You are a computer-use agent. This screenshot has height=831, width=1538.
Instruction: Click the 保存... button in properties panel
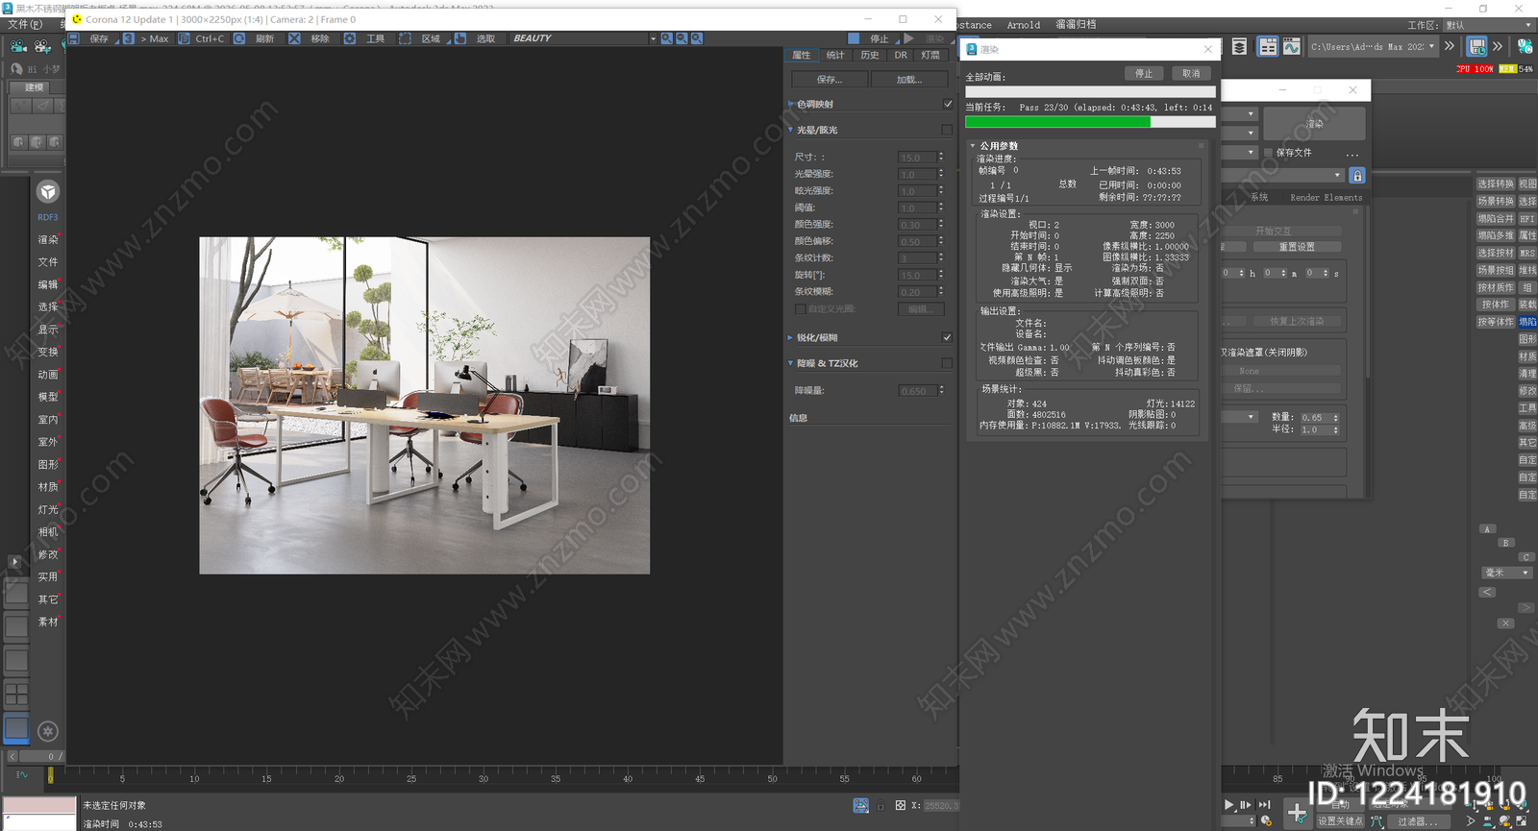point(830,79)
